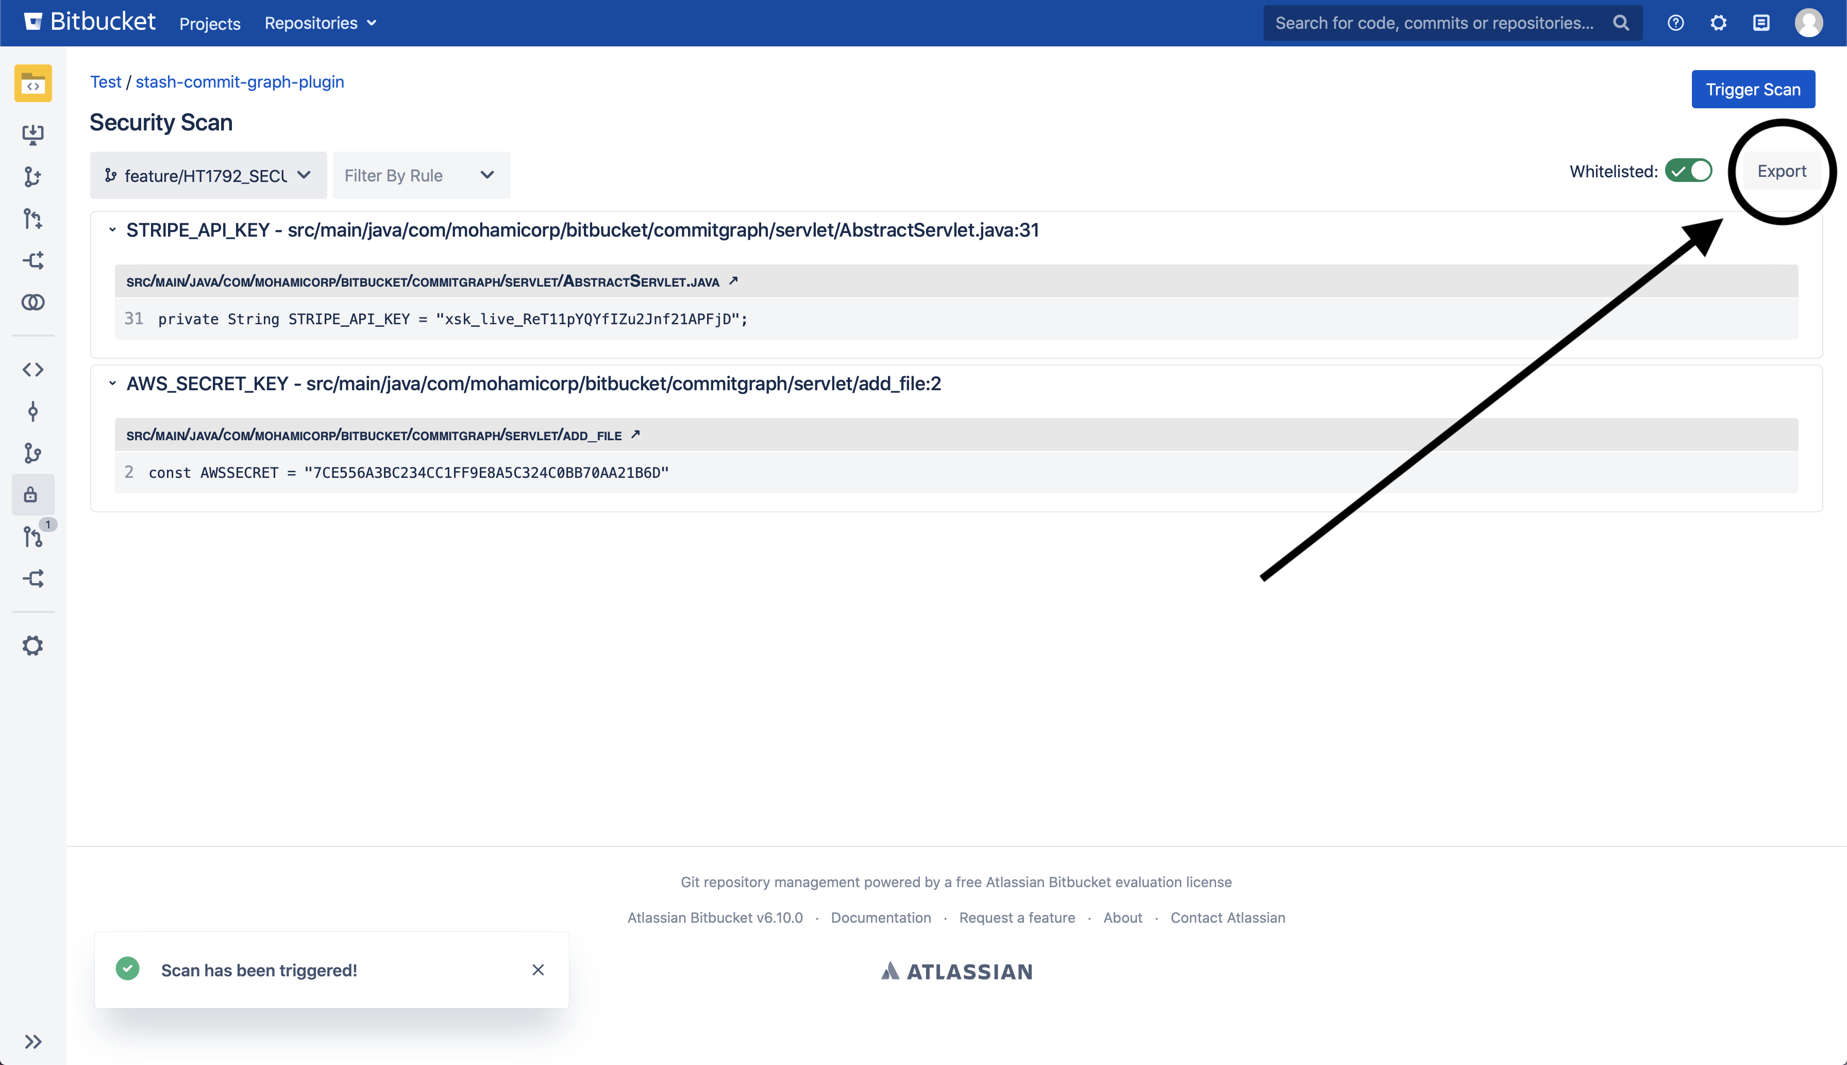This screenshot has width=1847, height=1065.
Task: Click the Help question mark icon
Action: [1675, 23]
